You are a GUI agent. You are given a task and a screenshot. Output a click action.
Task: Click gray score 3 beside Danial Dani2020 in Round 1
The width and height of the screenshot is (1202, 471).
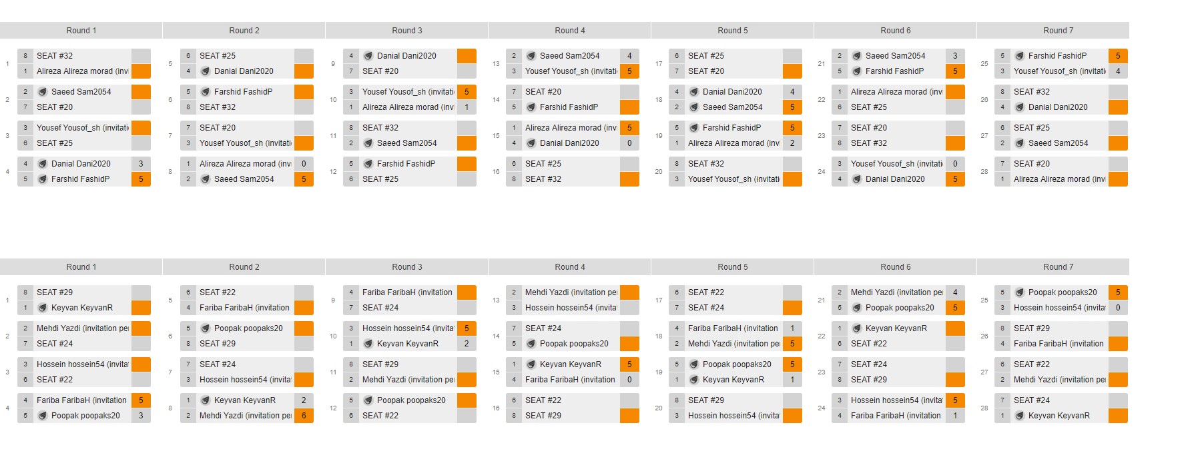tap(141, 164)
